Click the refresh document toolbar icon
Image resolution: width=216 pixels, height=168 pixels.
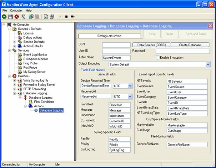tap(46, 17)
